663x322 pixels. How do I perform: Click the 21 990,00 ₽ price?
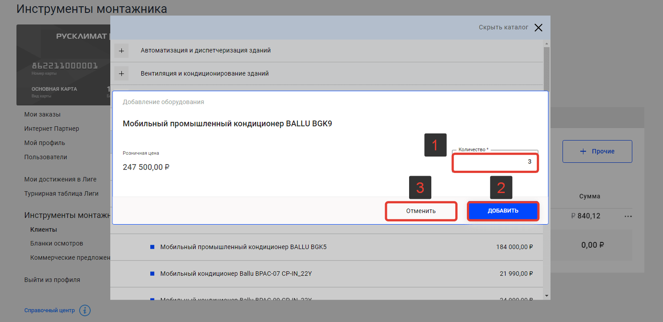coord(516,274)
